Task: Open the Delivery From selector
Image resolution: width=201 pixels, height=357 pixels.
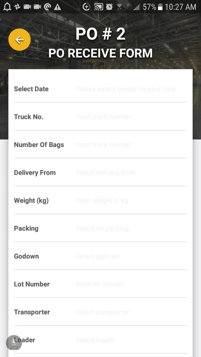Action: click(126, 173)
